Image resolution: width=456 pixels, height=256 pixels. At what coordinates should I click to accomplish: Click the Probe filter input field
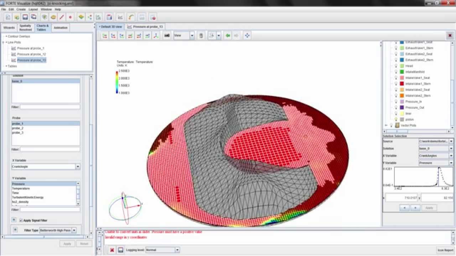pos(50,149)
